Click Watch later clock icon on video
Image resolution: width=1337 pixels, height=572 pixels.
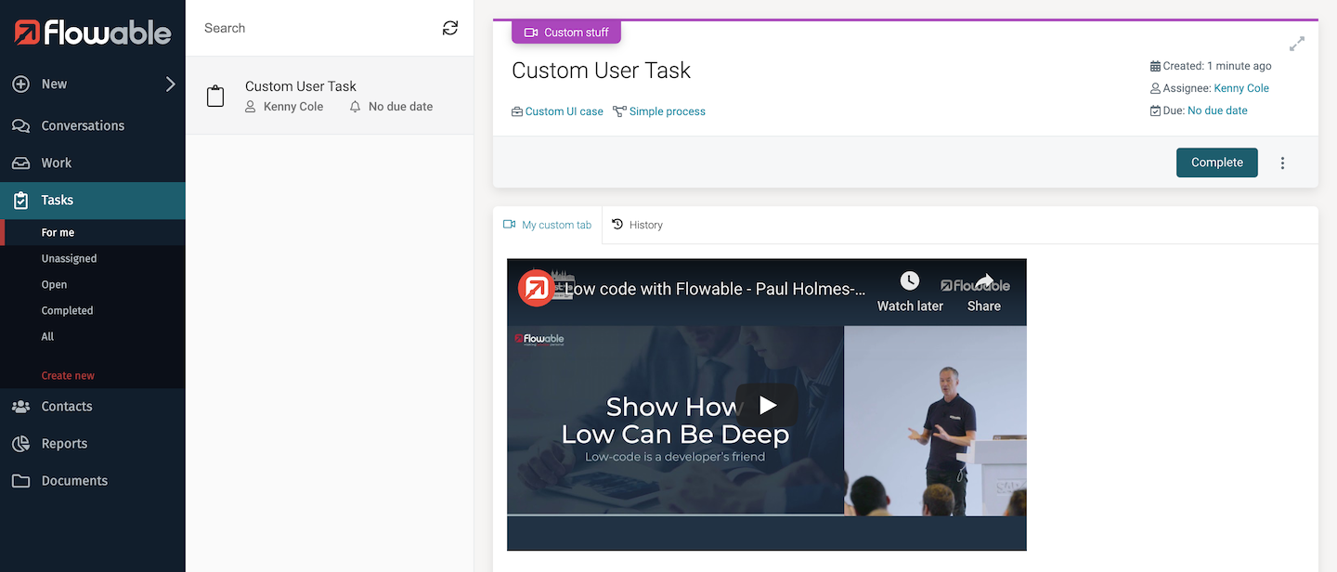click(910, 281)
